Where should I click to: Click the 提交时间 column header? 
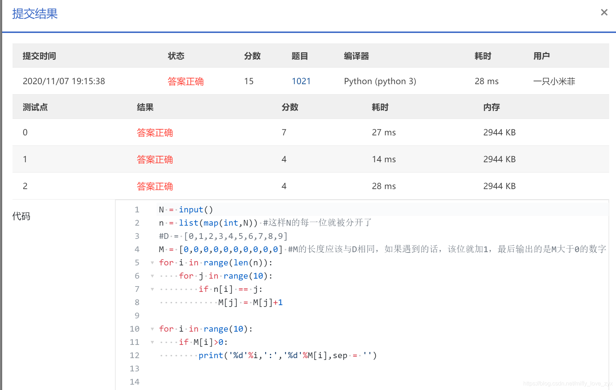(x=39, y=56)
